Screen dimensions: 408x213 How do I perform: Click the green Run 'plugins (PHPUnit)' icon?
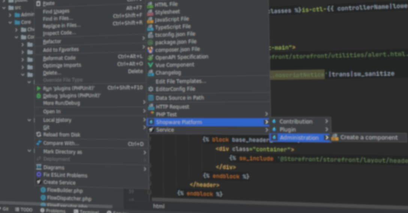[39, 88]
